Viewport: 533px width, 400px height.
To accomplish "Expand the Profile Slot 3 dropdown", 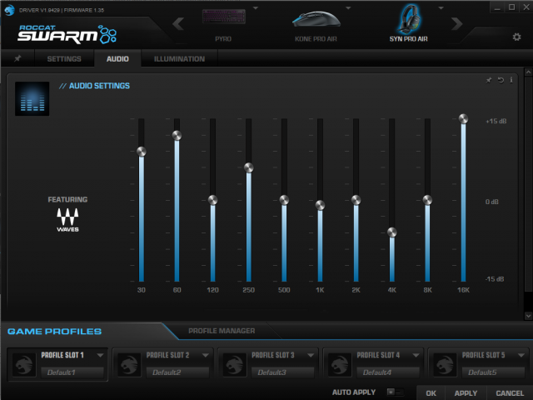I will coord(310,355).
